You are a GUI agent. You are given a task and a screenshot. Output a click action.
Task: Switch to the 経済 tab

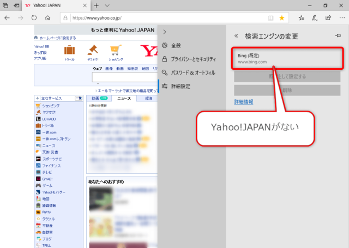tap(149, 98)
